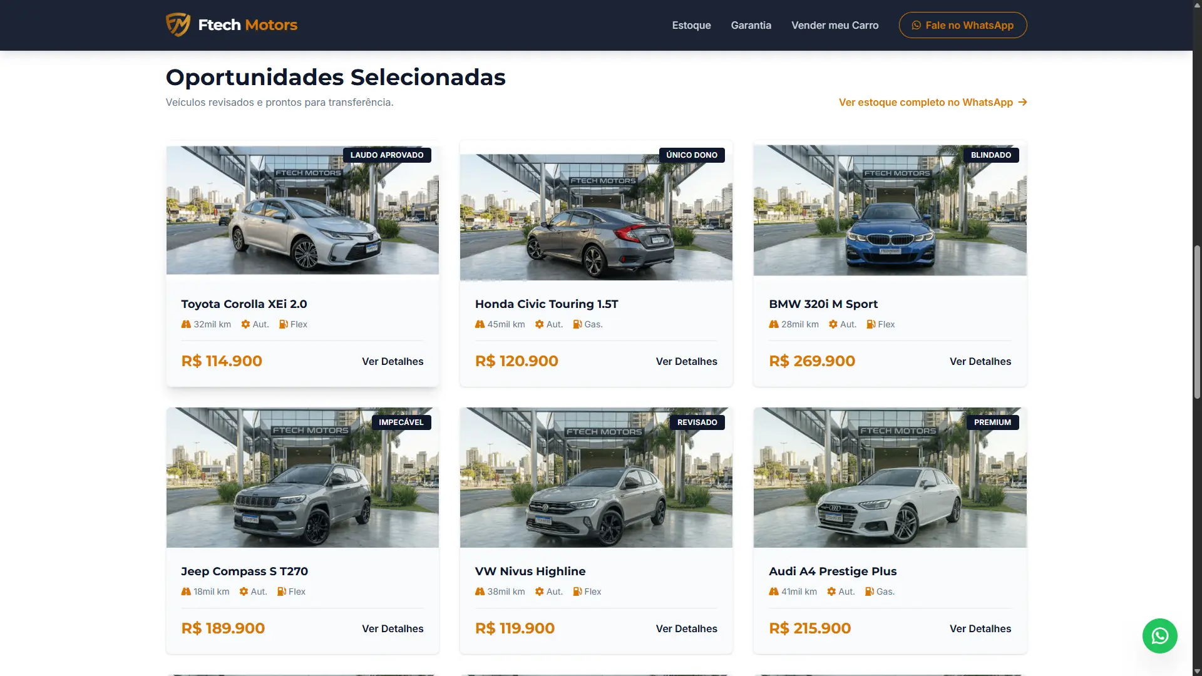Open the Vender meu Carro nav link
Image resolution: width=1202 pixels, height=676 pixels.
point(835,25)
